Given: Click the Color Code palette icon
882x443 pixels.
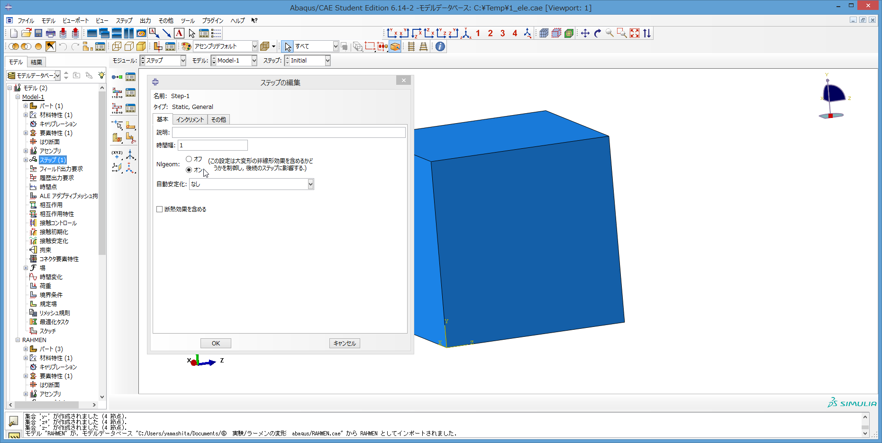Looking at the screenshot, I should pyautogui.click(x=186, y=46).
